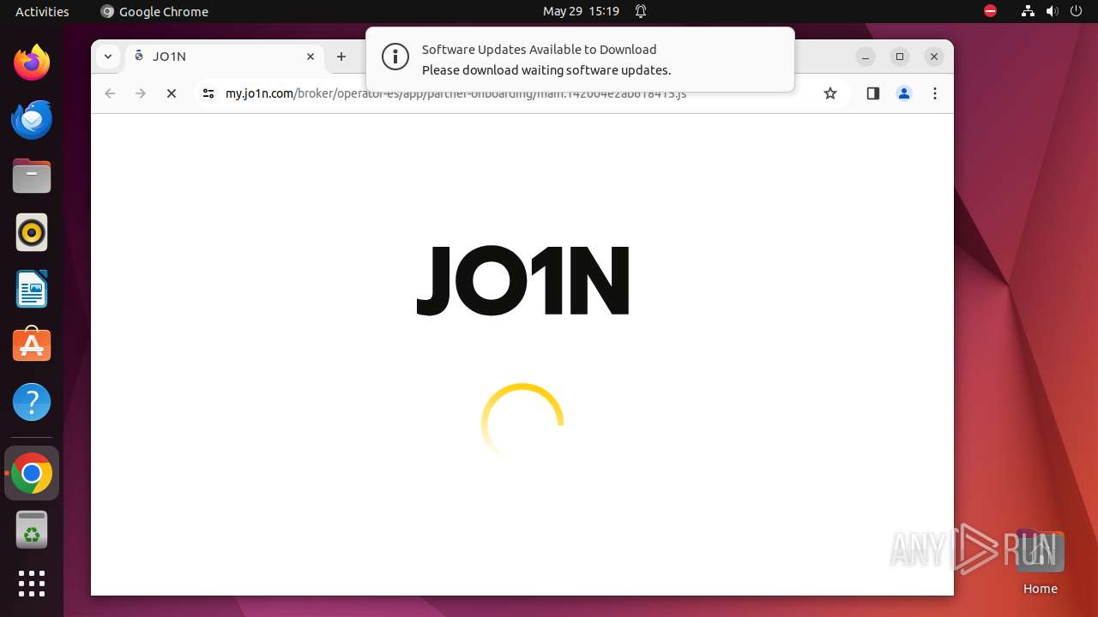Open Software Updates Available notification
Image resolution: width=1098 pixels, height=617 pixels.
(x=580, y=59)
